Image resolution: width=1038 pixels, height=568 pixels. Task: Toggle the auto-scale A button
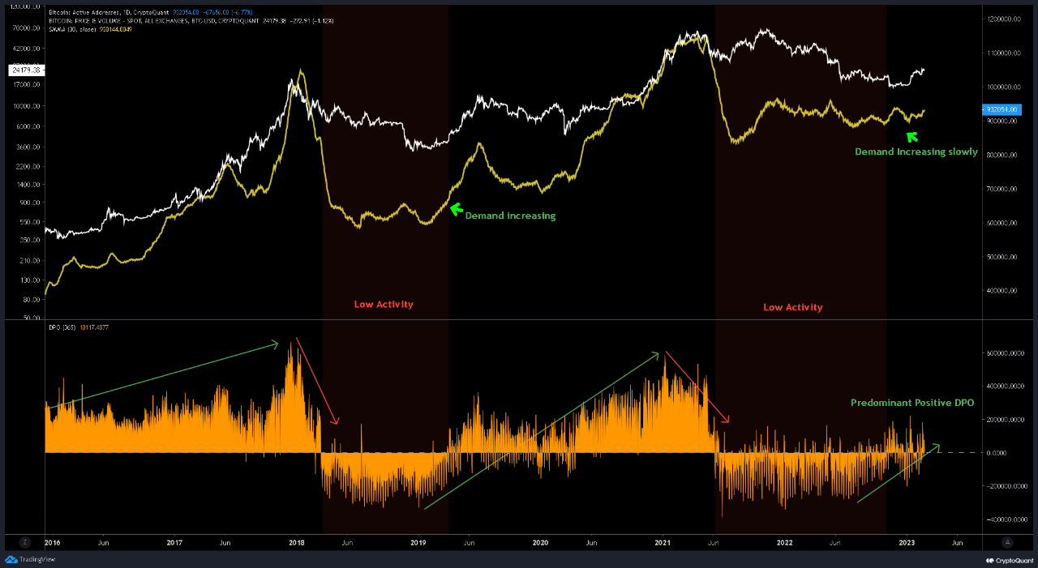coord(1008,542)
